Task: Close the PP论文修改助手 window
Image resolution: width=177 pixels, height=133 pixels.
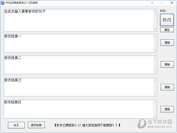Action: click(x=172, y=3)
